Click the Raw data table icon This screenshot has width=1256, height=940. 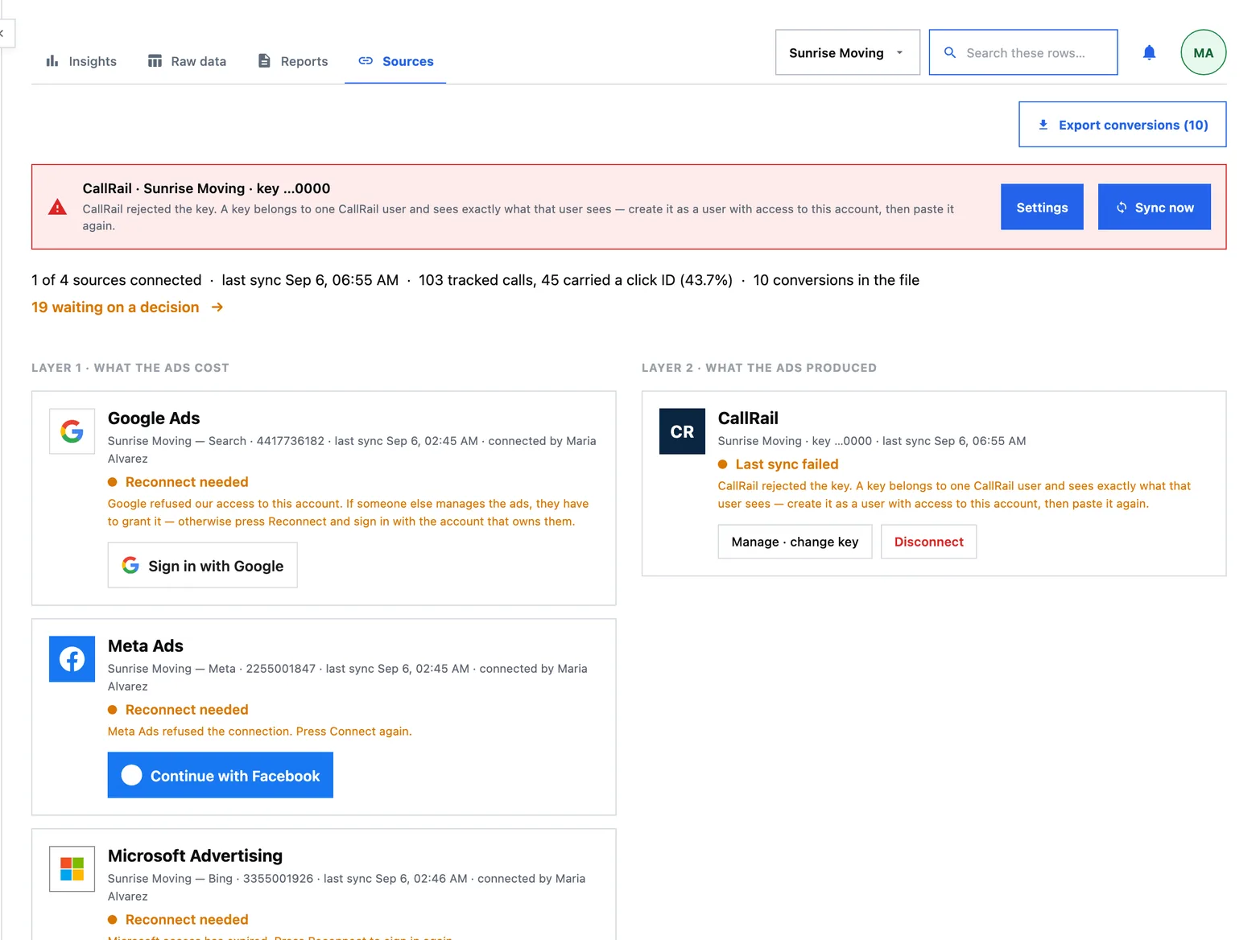coord(155,60)
